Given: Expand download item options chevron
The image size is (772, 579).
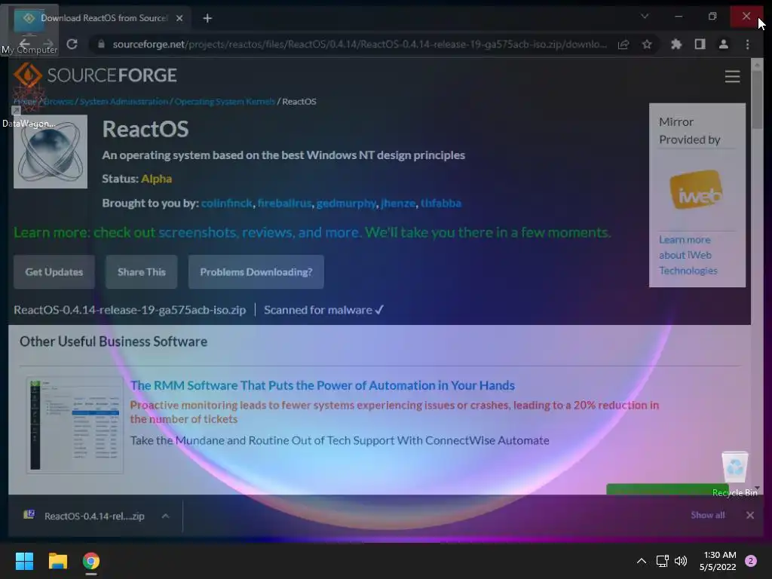Looking at the screenshot, I should (165, 516).
